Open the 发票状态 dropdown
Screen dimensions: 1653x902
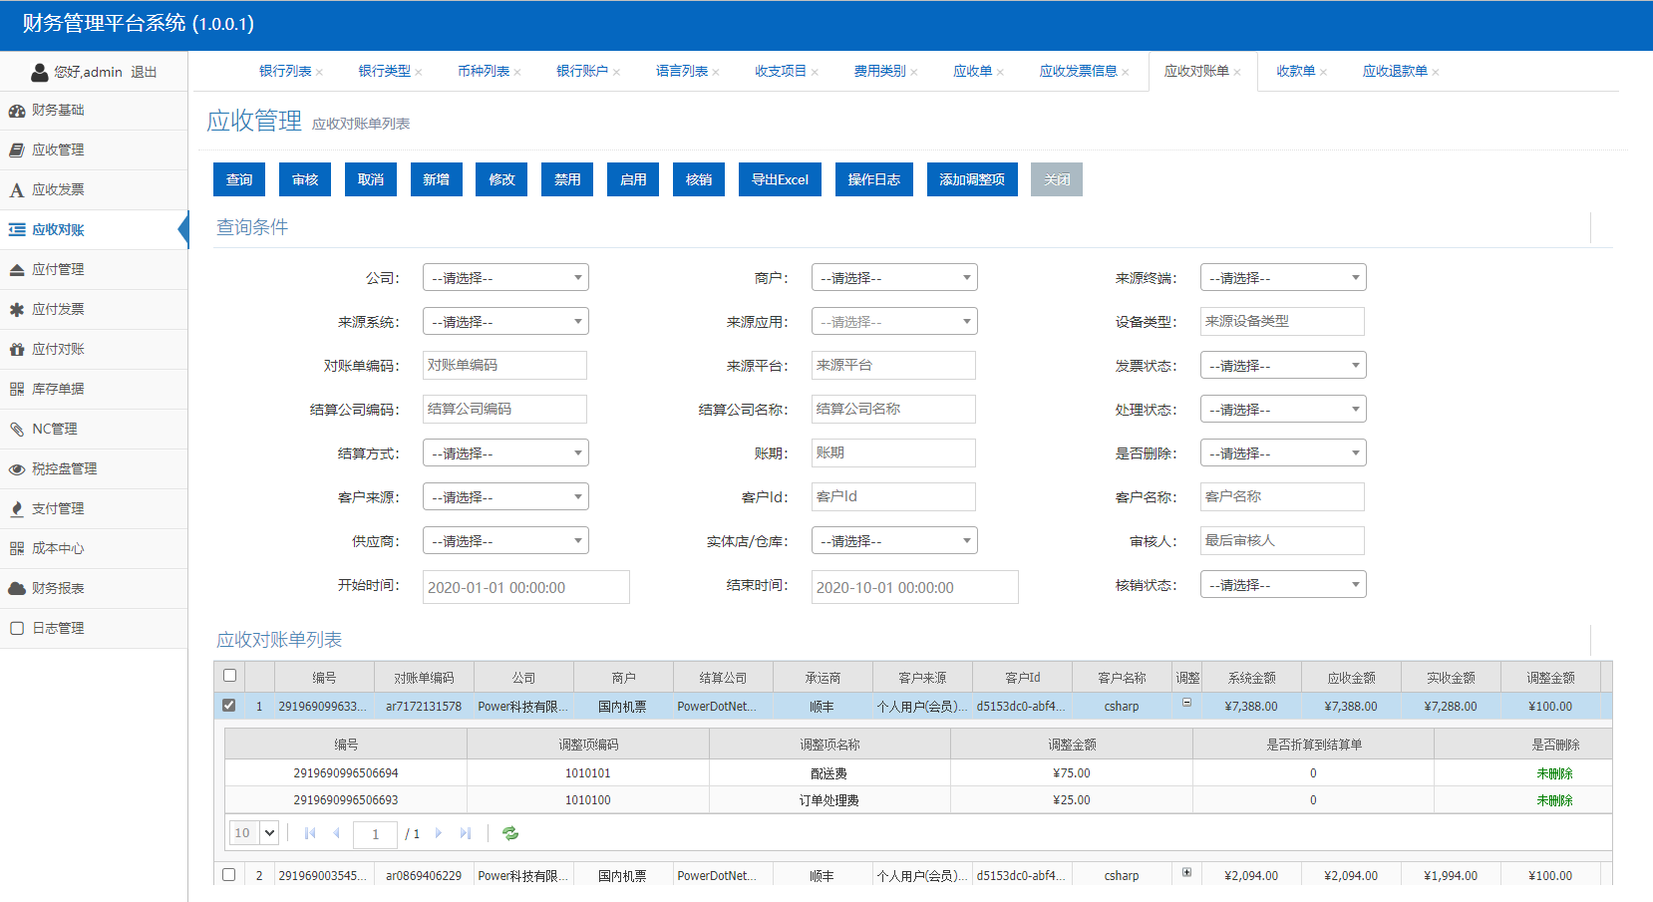[1282, 366]
